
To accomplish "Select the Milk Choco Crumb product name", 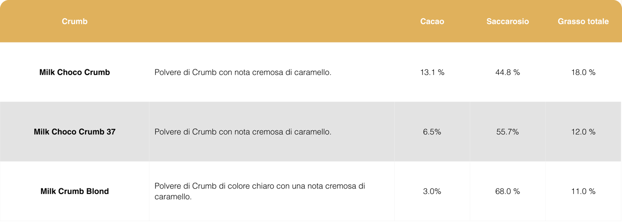I will [x=75, y=72].
